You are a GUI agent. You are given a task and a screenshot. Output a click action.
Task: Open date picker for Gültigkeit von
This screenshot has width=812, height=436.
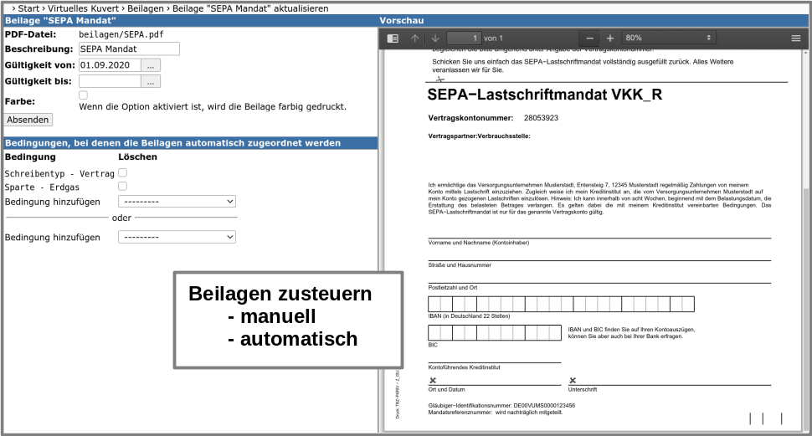click(x=151, y=65)
